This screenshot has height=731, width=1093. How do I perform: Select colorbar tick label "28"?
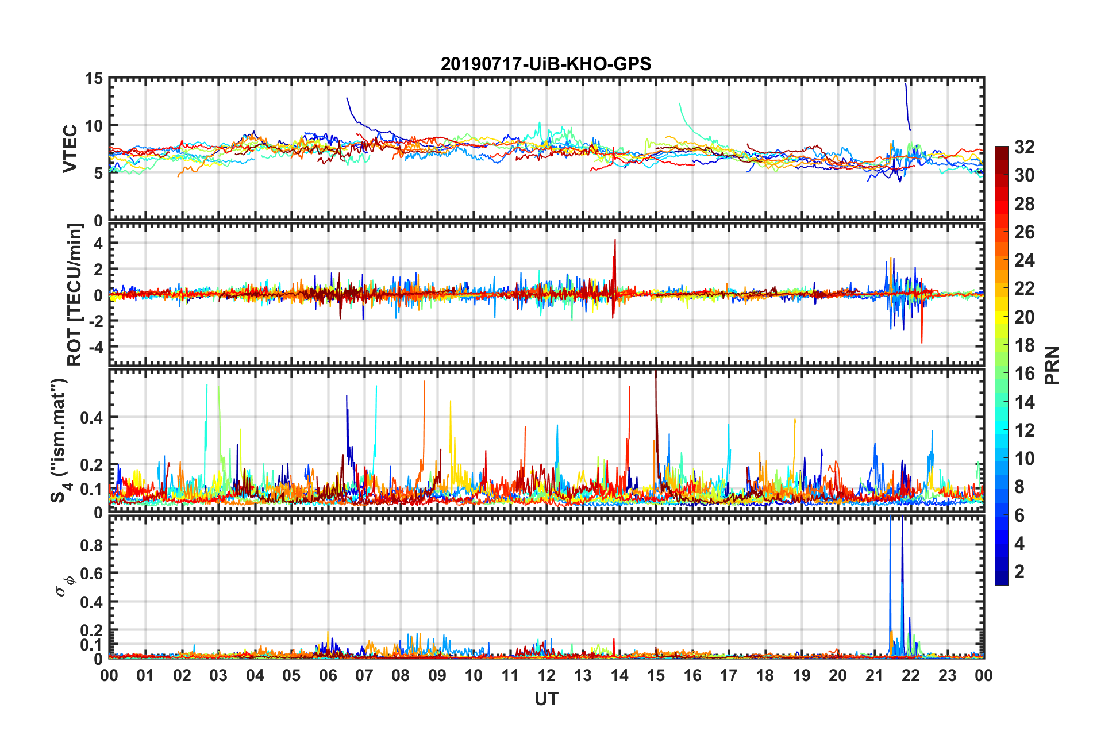point(1025,204)
